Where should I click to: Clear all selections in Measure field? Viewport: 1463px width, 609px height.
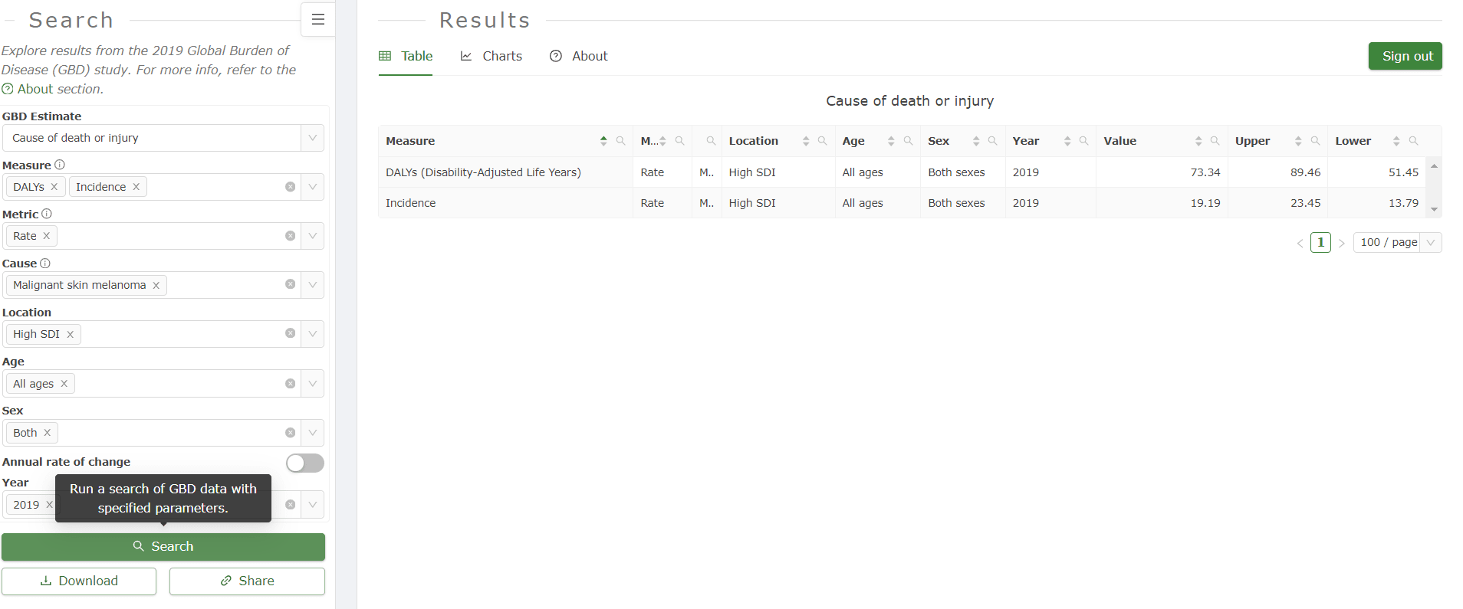(x=291, y=187)
